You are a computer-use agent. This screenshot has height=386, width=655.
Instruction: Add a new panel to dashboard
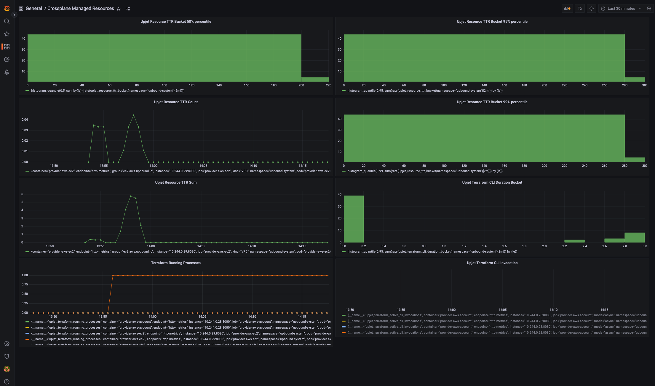(567, 9)
